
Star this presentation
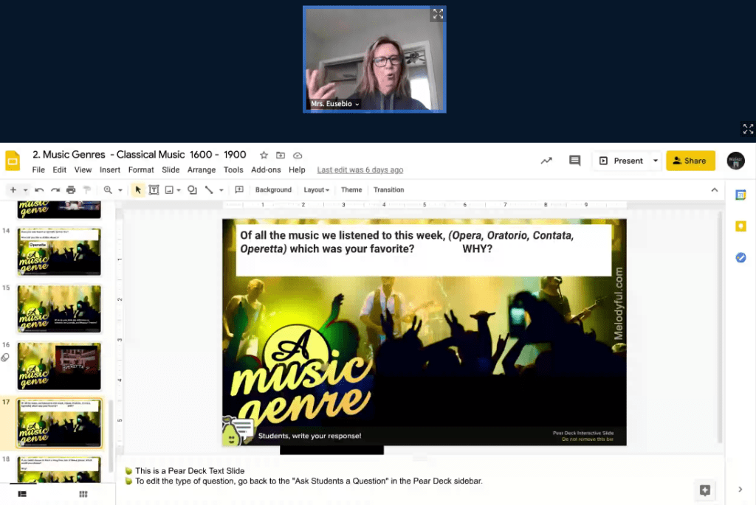[264, 156]
